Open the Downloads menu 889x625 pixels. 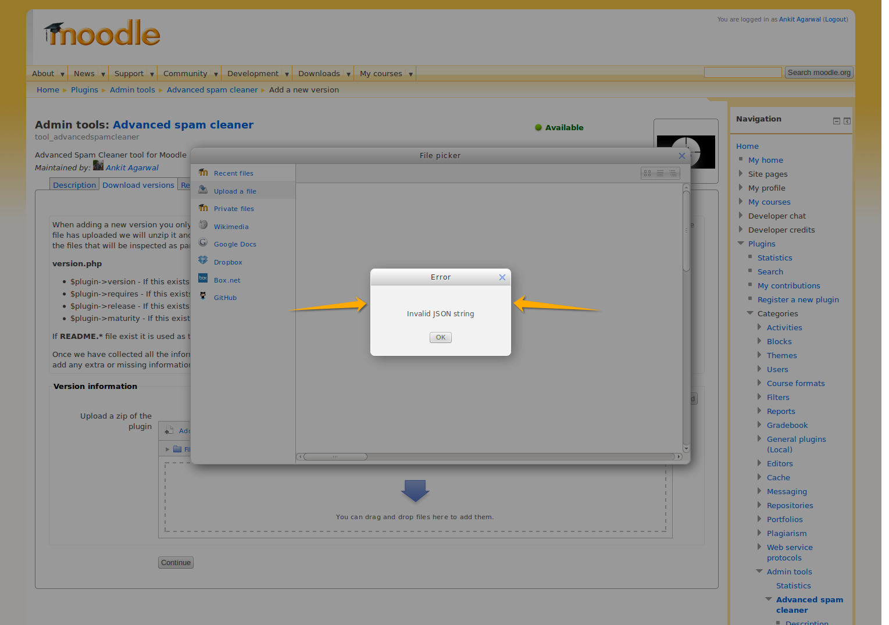coord(323,73)
